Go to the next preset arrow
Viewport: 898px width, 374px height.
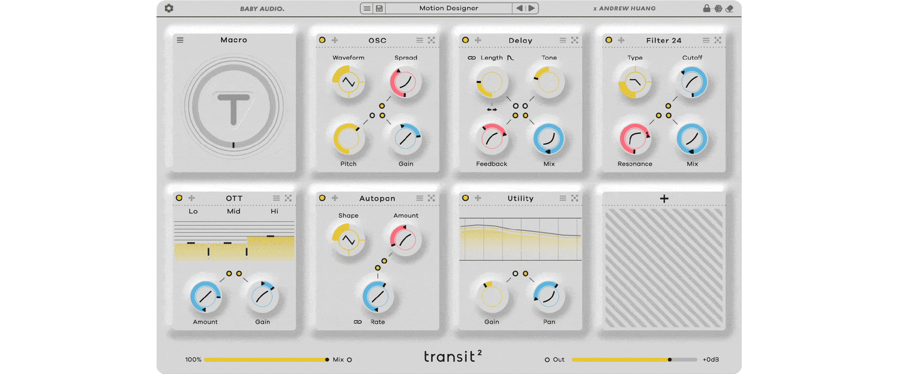pos(531,8)
